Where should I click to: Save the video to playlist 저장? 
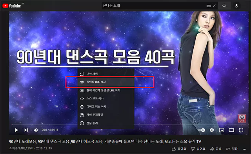232,149
